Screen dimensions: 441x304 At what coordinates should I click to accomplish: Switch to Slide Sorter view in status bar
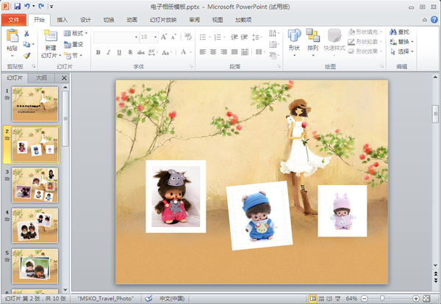(321, 298)
